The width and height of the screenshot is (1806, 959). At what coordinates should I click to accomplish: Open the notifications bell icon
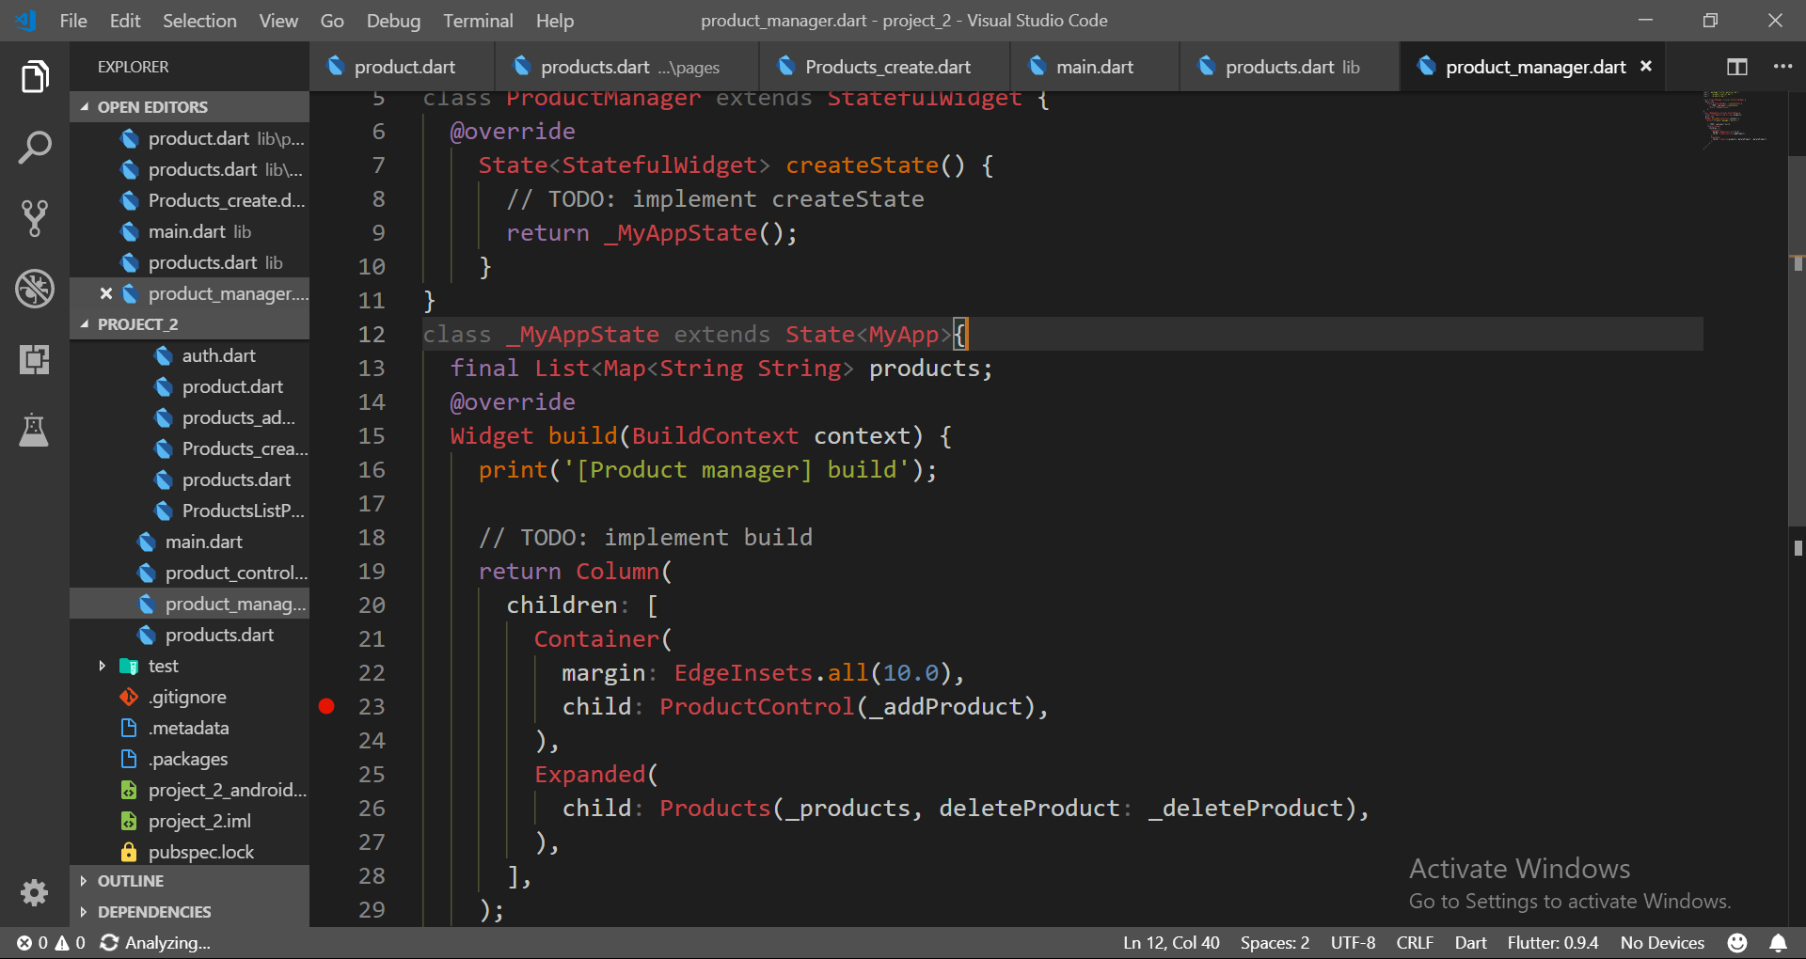pos(1778,942)
